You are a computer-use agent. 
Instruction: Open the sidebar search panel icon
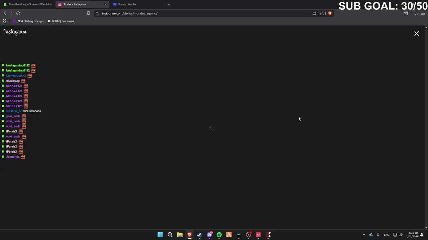click(406, 13)
